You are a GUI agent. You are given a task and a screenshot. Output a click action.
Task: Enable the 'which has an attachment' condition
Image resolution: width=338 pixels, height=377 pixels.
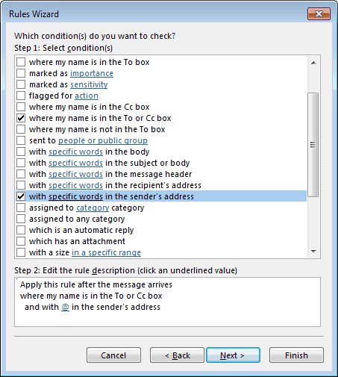pos(21,241)
